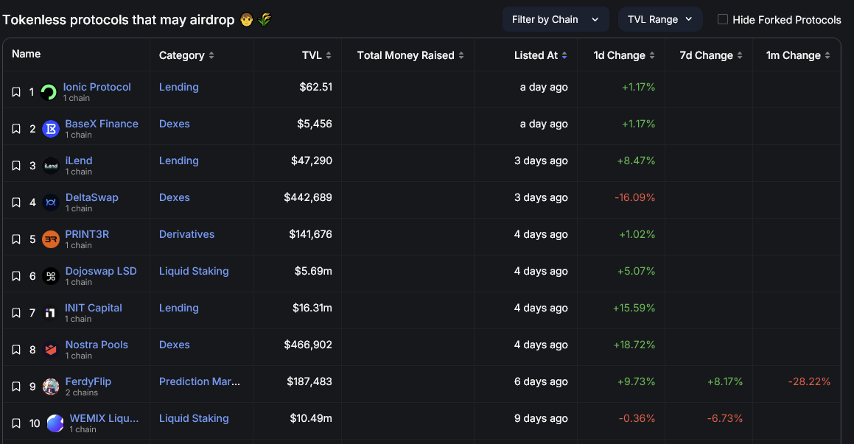Open Dexes category in BaseX Finance row
This screenshot has width=854, height=444.
(175, 124)
